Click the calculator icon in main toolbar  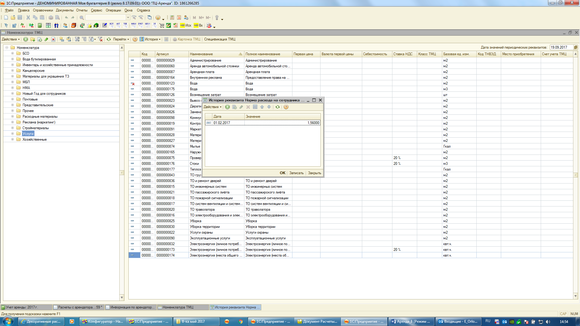pyautogui.click(x=172, y=18)
